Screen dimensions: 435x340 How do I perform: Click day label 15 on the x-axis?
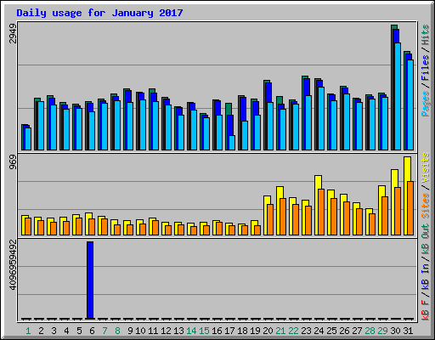pyautogui.click(x=204, y=331)
